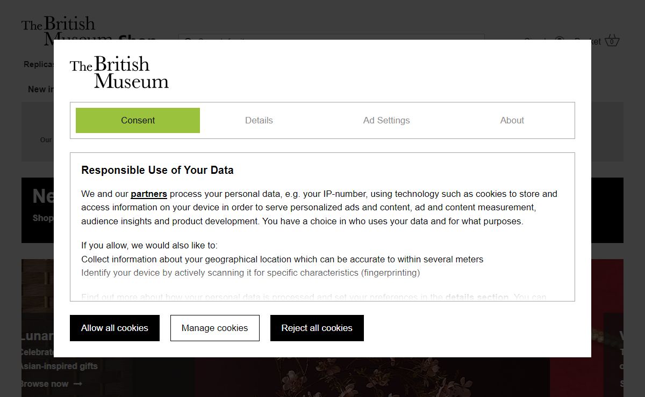The image size is (645, 397).
Task: Click the British Museum logo in dialog
Action: pyautogui.click(x=119, y=72)
